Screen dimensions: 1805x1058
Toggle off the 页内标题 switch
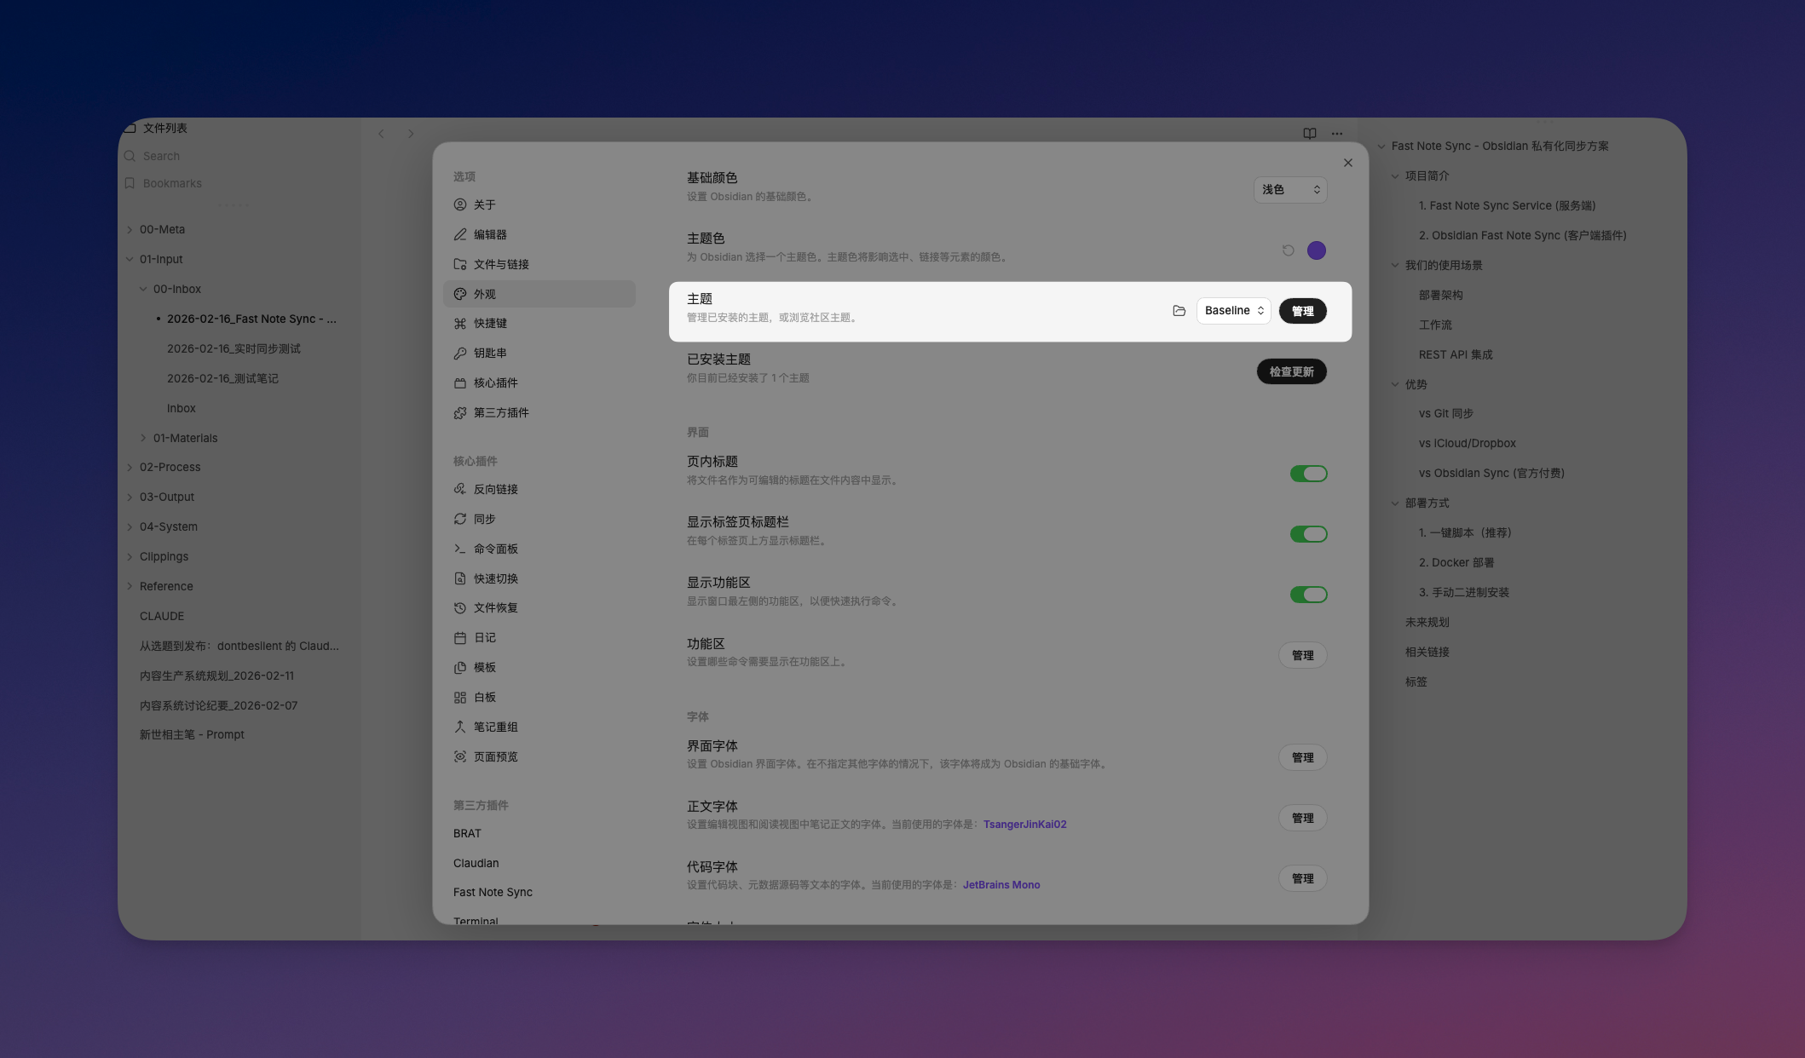point(1309,474)
